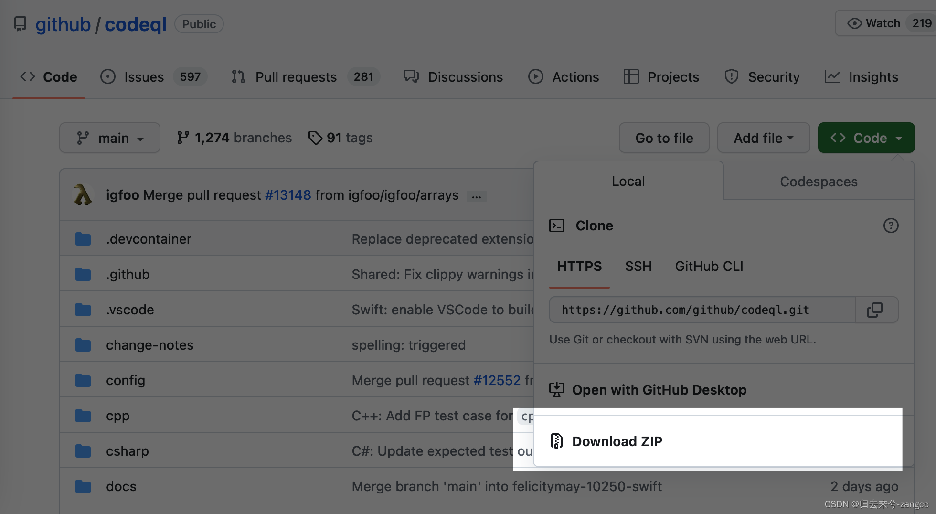This screenshot has width=936, height=514.
Task: Click the repository icon beside github/codeql
Action: coord(20,24)
